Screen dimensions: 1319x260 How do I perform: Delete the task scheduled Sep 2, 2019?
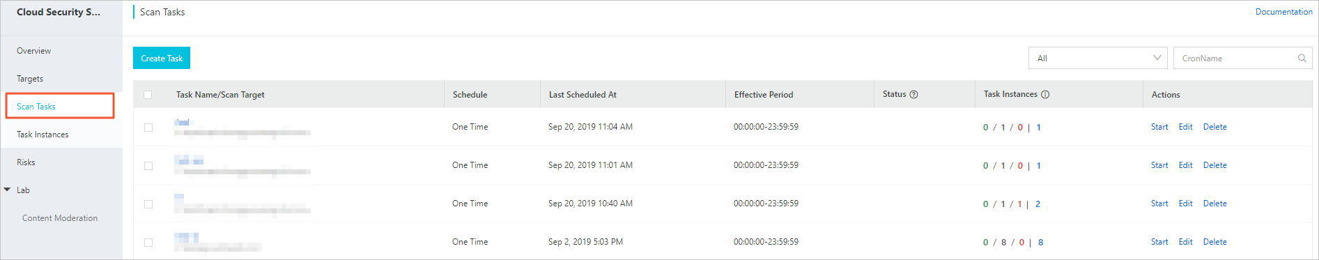click(x=1214, y=242)
